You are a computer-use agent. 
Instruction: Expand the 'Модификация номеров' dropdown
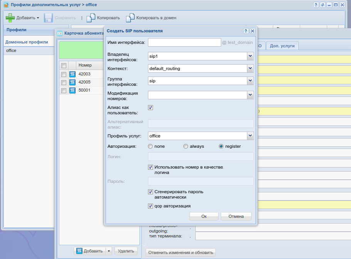pos(250,95)
